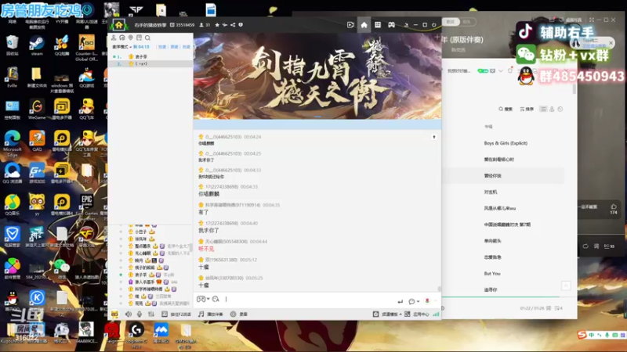Screen dimensions: 627x352
Task: Click the network signal strength icon
Action: click(x=436, y=314)
